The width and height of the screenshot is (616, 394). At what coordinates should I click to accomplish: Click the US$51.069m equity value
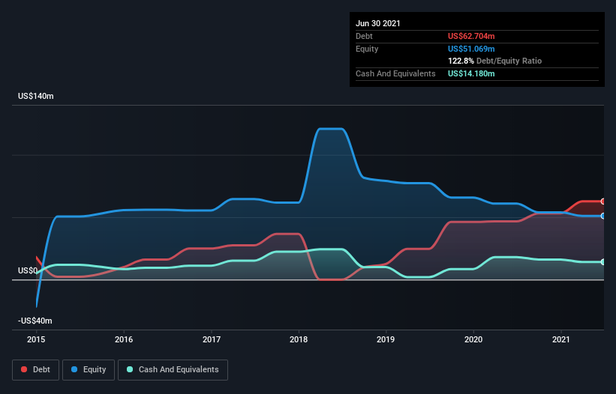coord(471,49)
